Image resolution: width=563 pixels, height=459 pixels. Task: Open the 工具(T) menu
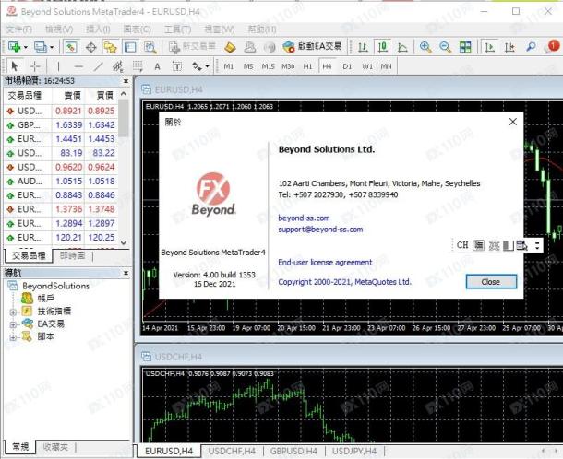pyautogui.click(x=177, y=29)
